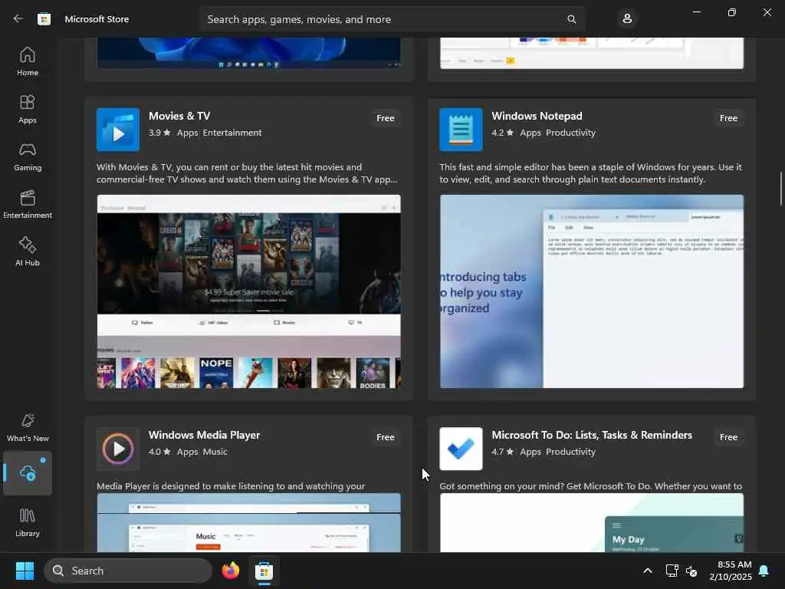Click Free button for Windows Media Player
Image resolution: width=785 pixels, height=589 pixels.
(x=386, y=437)
